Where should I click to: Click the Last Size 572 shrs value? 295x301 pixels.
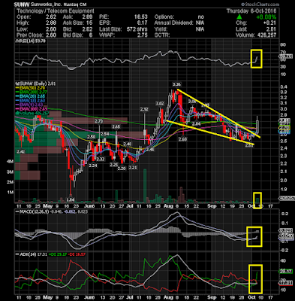(x=137, y=29)
